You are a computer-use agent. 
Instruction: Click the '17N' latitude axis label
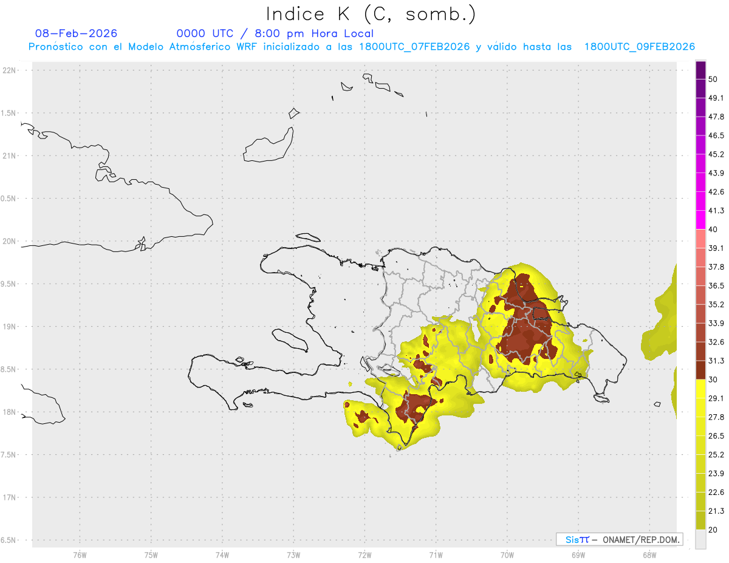point(9,498)
